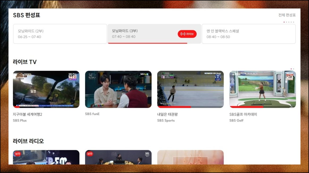Open the third pink radio thumbnail
Image resolution: width=309 pixels, height=173 pixels.
(x=190, y=157)
